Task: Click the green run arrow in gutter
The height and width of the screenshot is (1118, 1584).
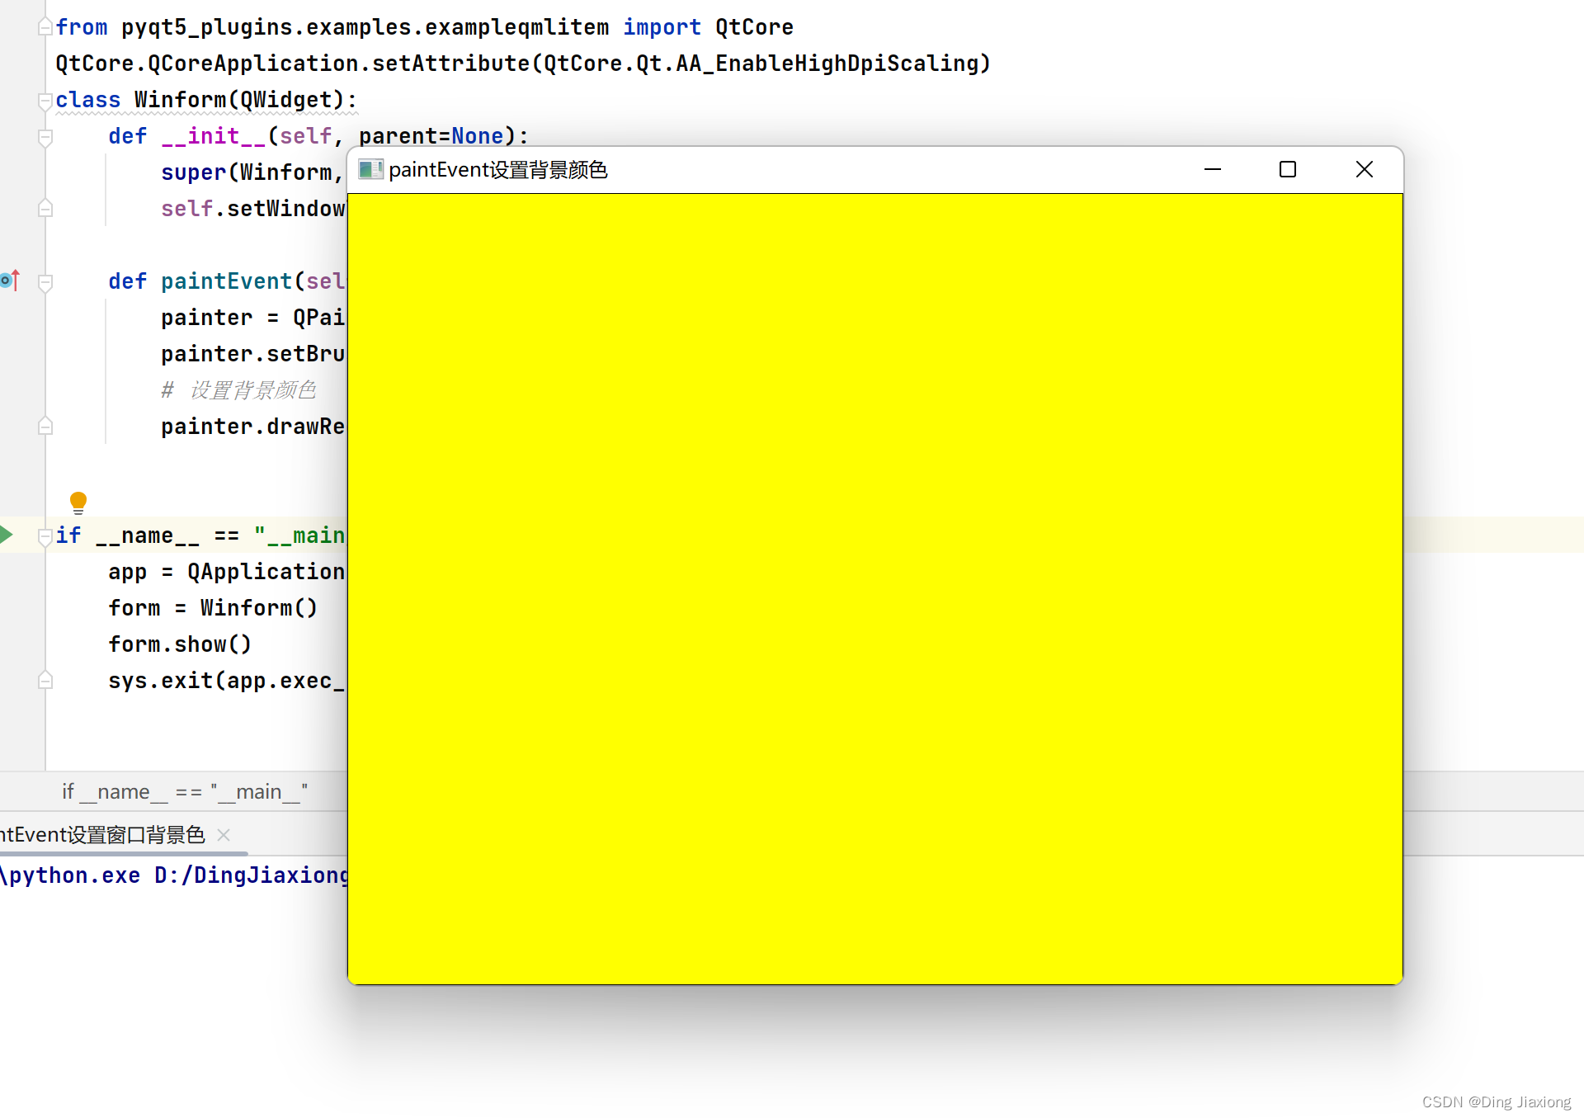Action: coord(7,534)
